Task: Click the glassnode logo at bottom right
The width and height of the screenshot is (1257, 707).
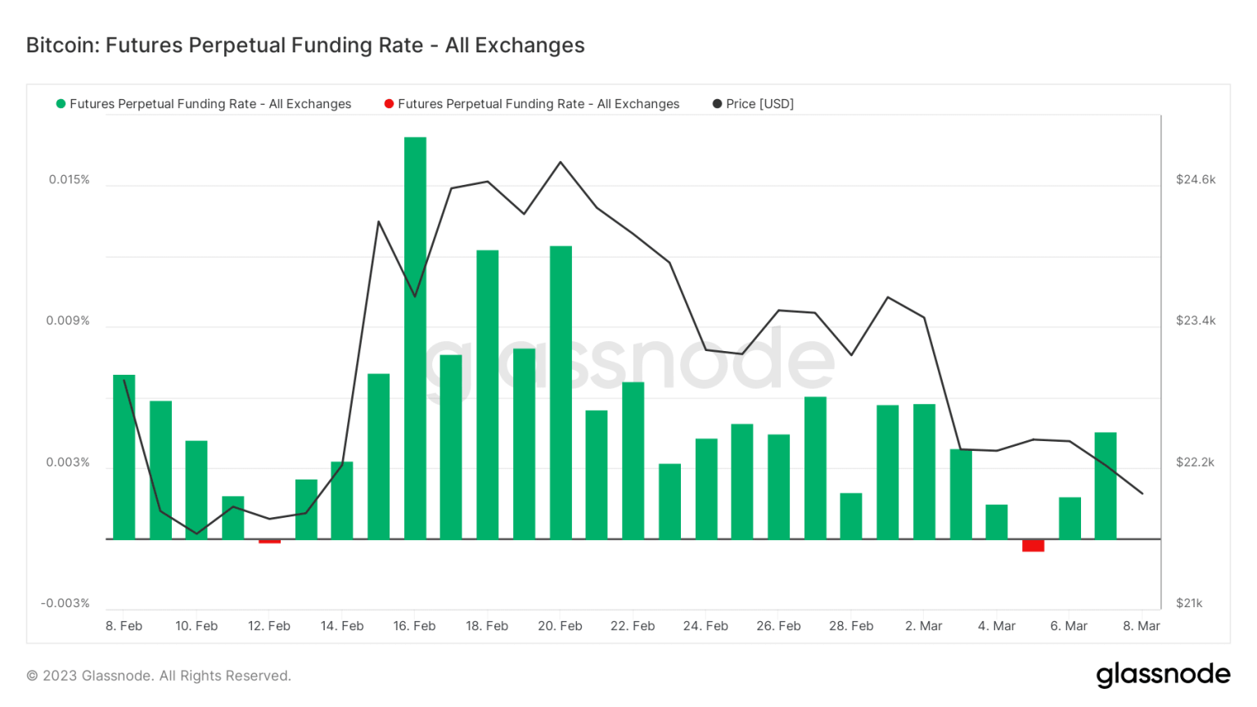Action: pyautogui.click(x=1163, y=674)
